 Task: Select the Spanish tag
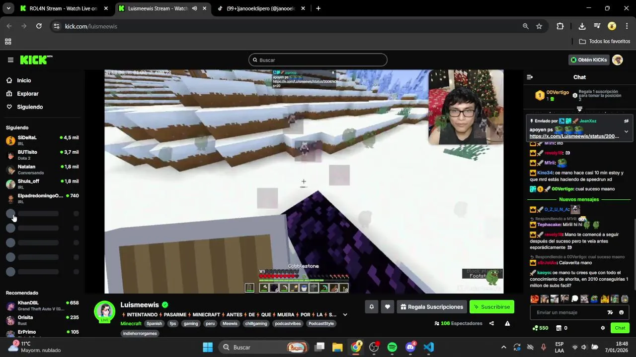154,324
